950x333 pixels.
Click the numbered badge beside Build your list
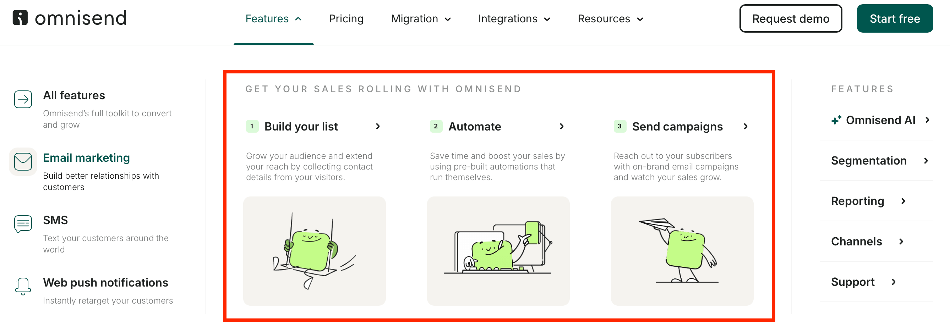click(x=252, y=126)
